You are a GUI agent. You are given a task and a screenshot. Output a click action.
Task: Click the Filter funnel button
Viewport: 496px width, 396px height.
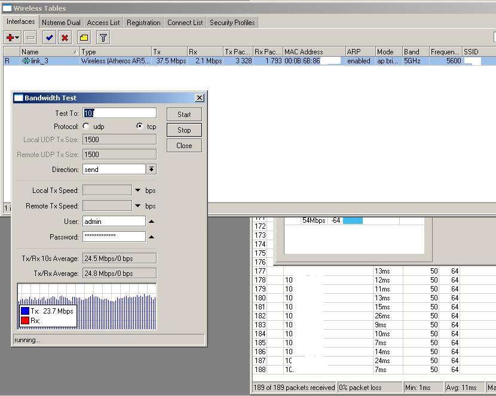(x=103, y=38)
